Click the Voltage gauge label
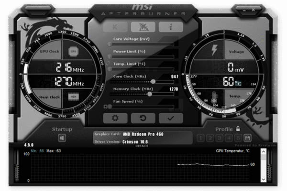287x191 pixels. point(236,52)
